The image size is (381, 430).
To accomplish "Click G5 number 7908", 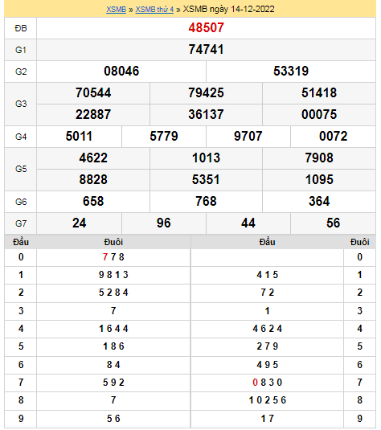I will (x=319, y=158).
